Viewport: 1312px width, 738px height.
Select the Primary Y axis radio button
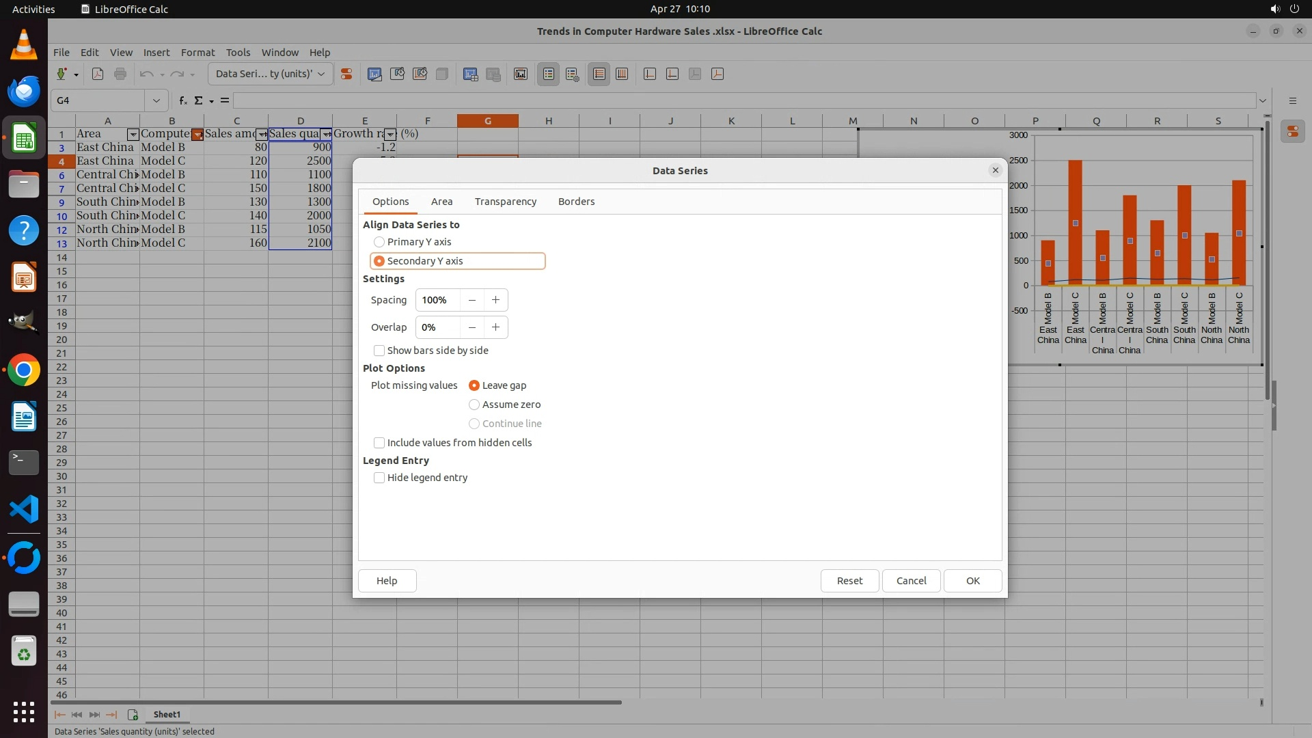click(379, 242)
